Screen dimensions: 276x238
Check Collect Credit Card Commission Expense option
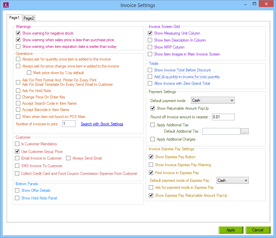pos(17,174)
